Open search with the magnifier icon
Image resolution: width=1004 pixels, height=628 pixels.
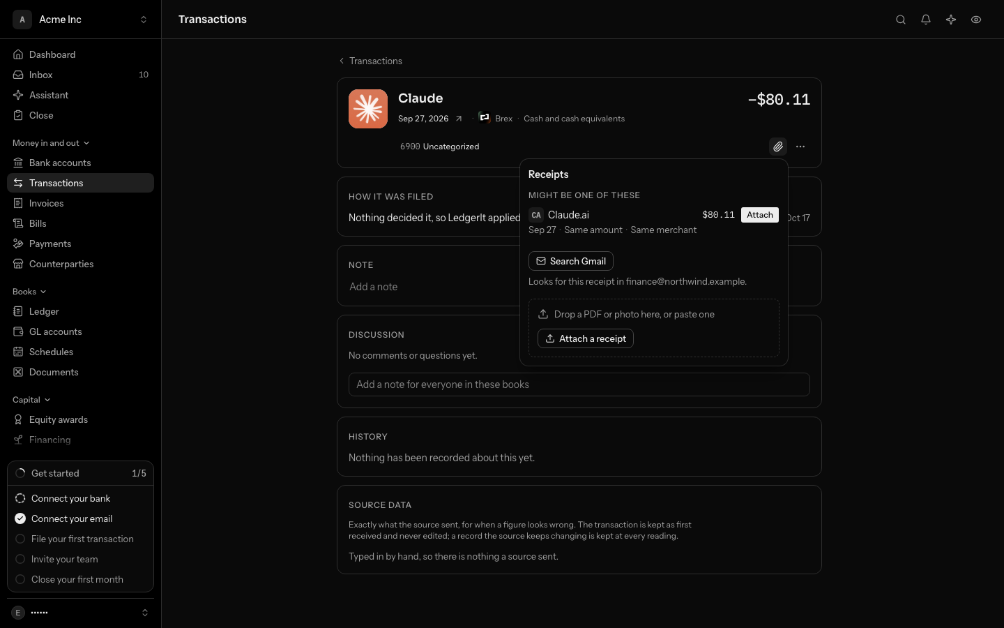pos(901,20)
